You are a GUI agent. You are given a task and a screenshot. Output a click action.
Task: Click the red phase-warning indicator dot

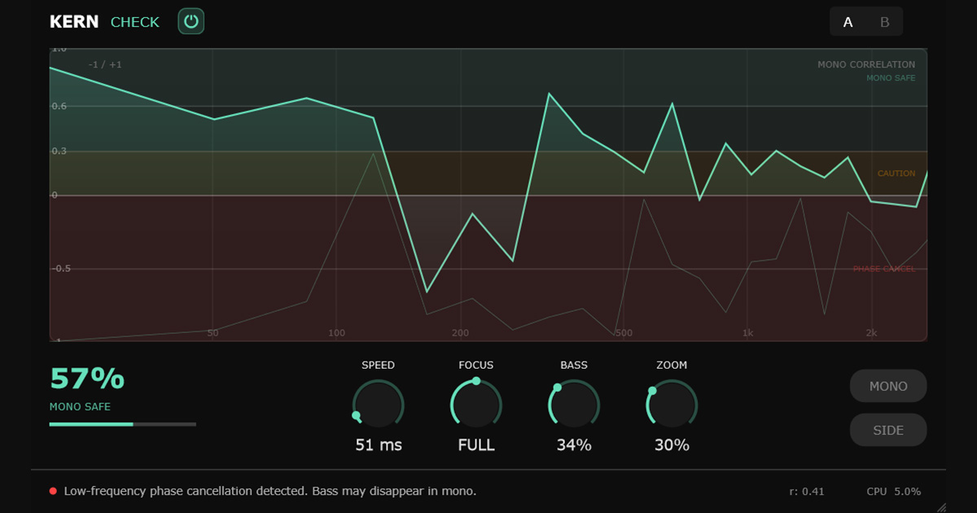pyautogui.click(x=55, y=491)
